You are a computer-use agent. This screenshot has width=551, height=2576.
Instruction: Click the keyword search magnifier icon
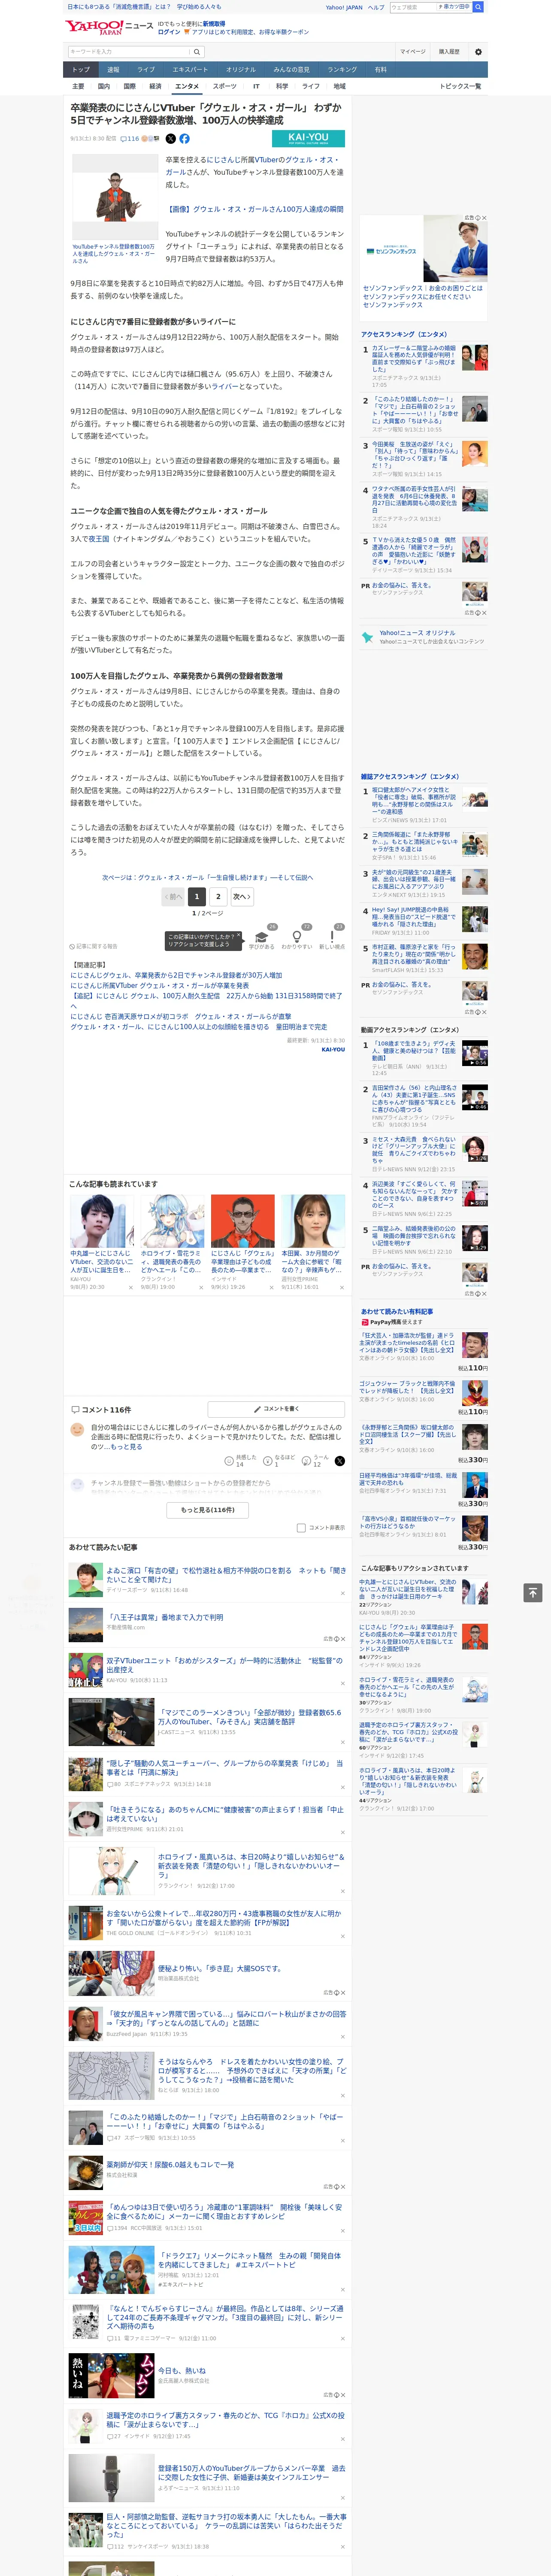(x=197, y=51)
